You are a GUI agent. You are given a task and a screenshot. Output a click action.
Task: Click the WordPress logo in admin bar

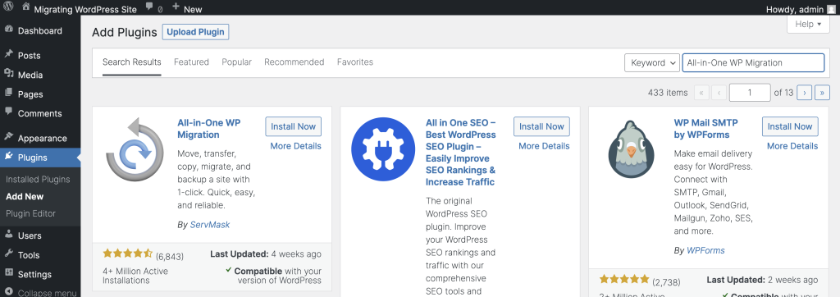tap(8, 7)
